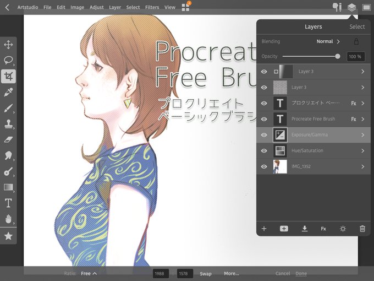374x281 pixels.
Task: Hide the Japanese text layer
Action: pos(264,103)
